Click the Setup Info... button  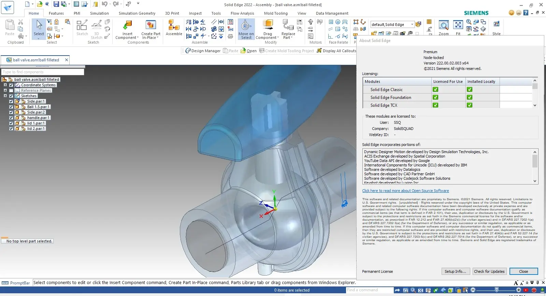[456, 271]
